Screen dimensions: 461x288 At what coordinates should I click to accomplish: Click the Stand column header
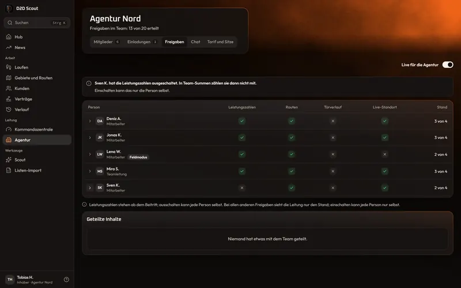click(442, 107)
